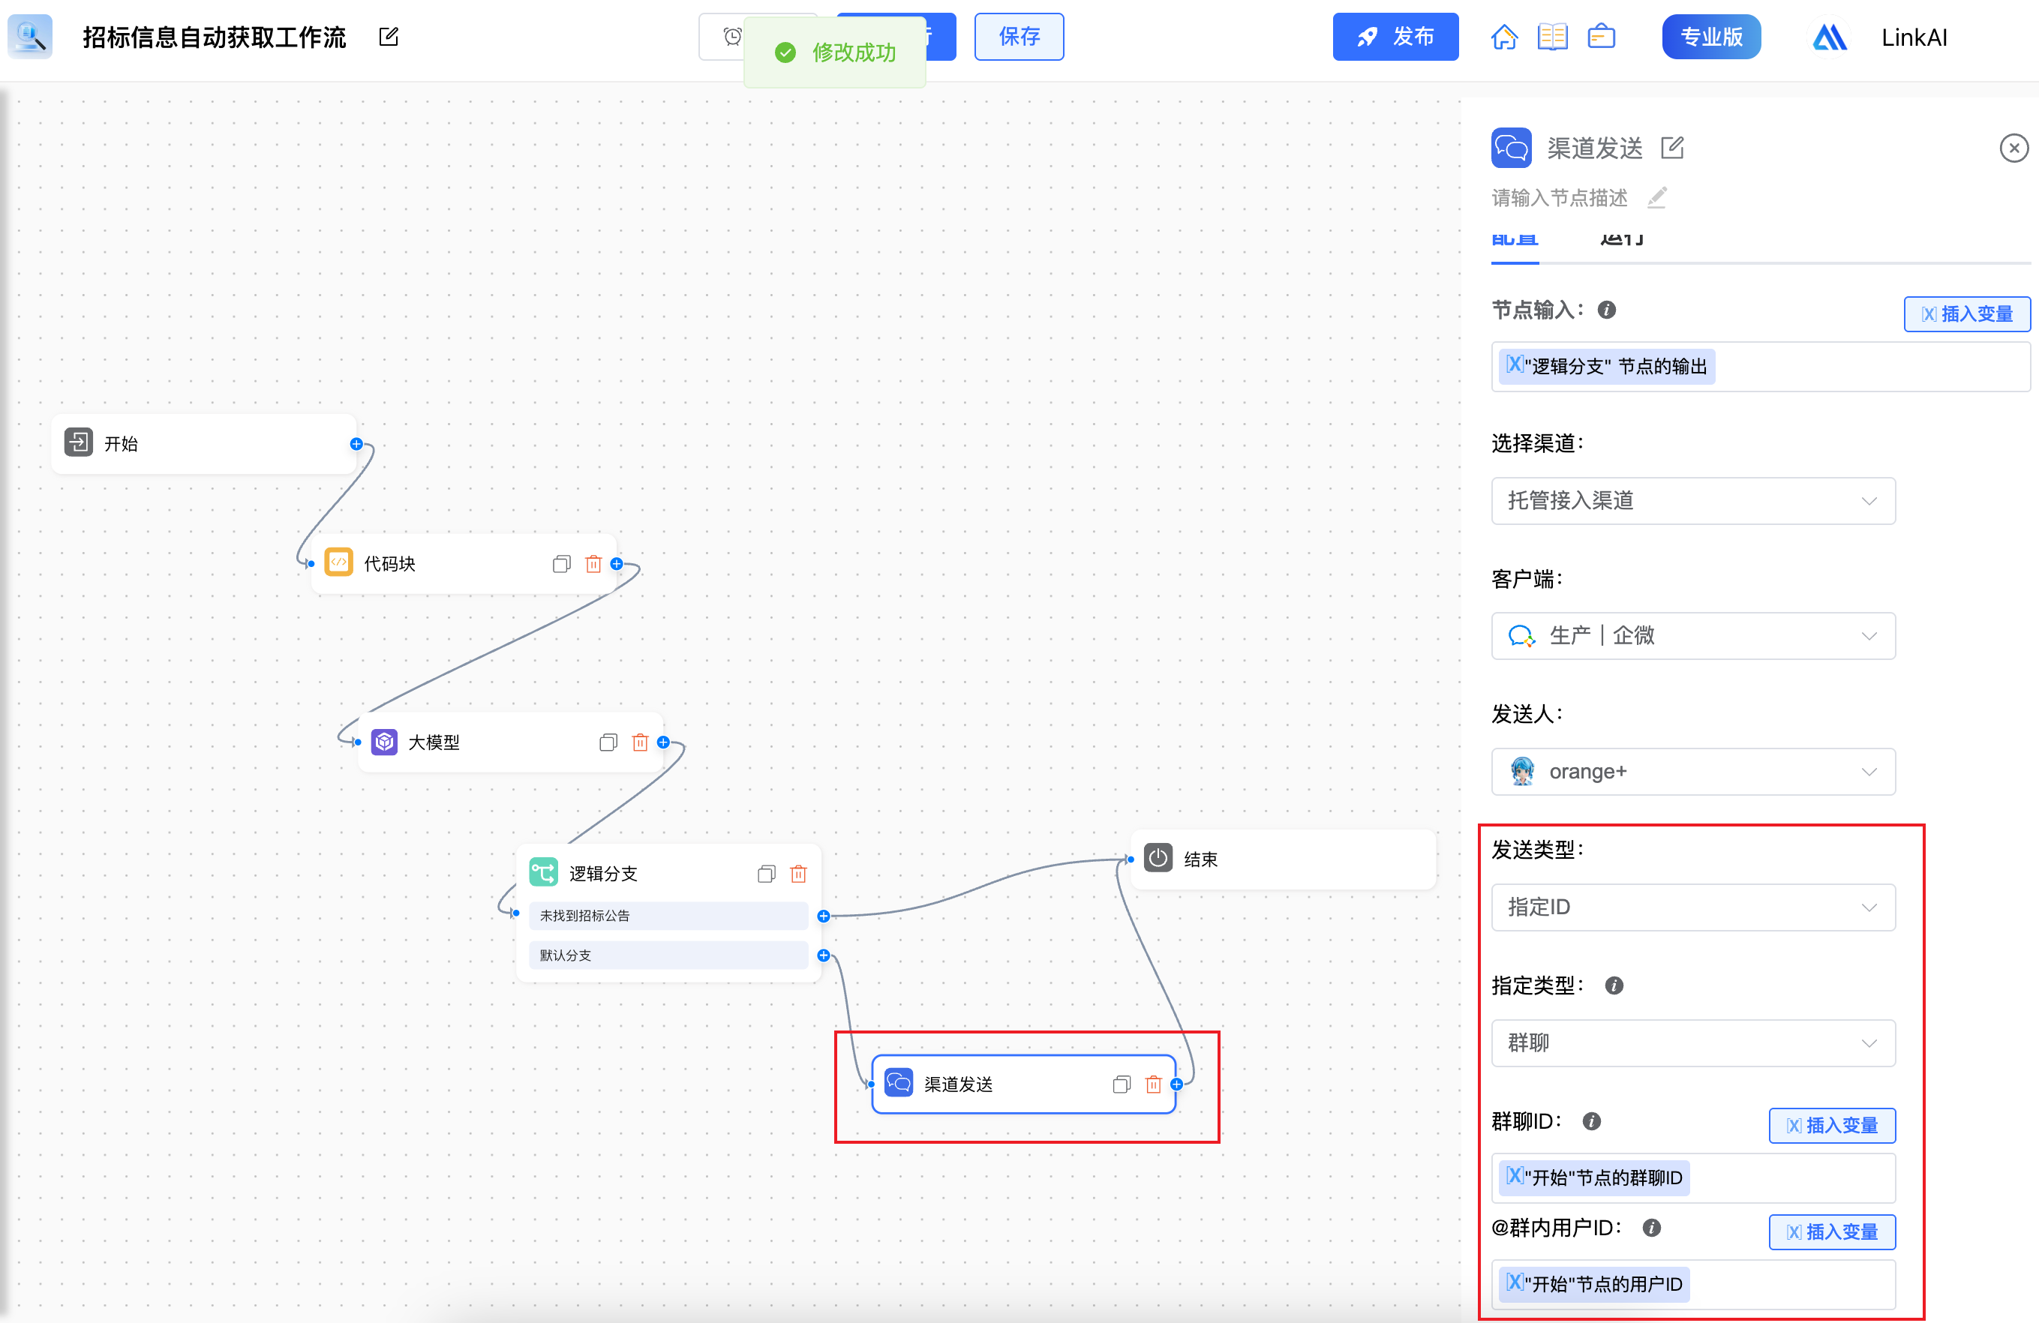The width and height of the screenshot is (2039, 1323).
Task: Switch to the 运行 tab
Action: coord(1621,241)
